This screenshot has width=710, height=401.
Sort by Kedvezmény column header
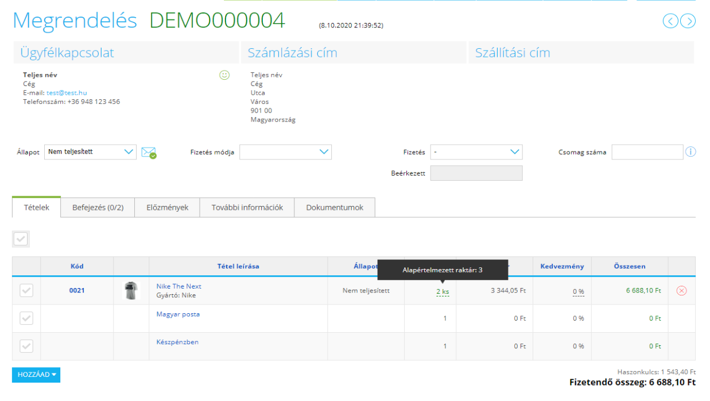pos(562,266)
